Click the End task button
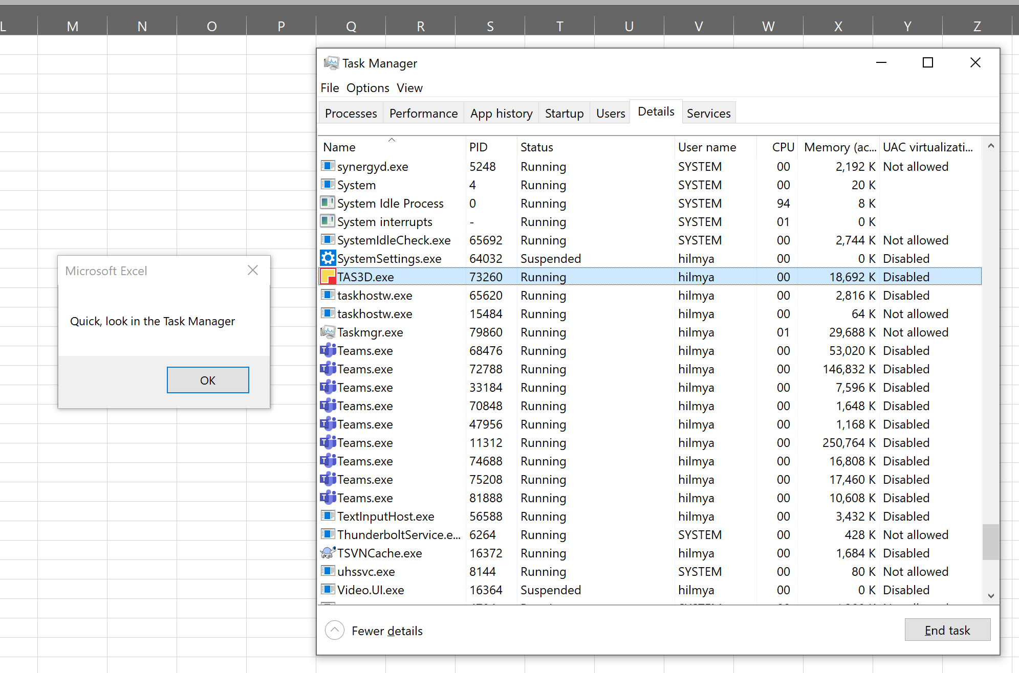1019x673 pixels. coord(947,630)
